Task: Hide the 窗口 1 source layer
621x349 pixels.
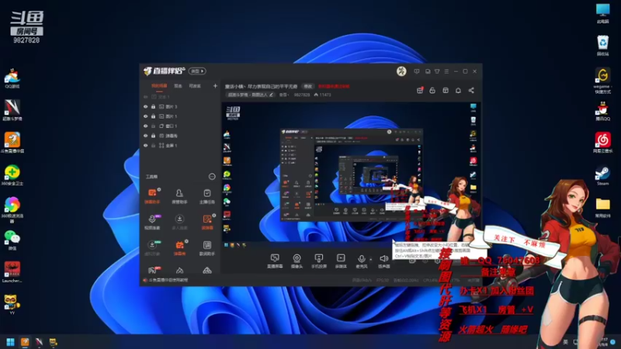Action: click(145, 126)
